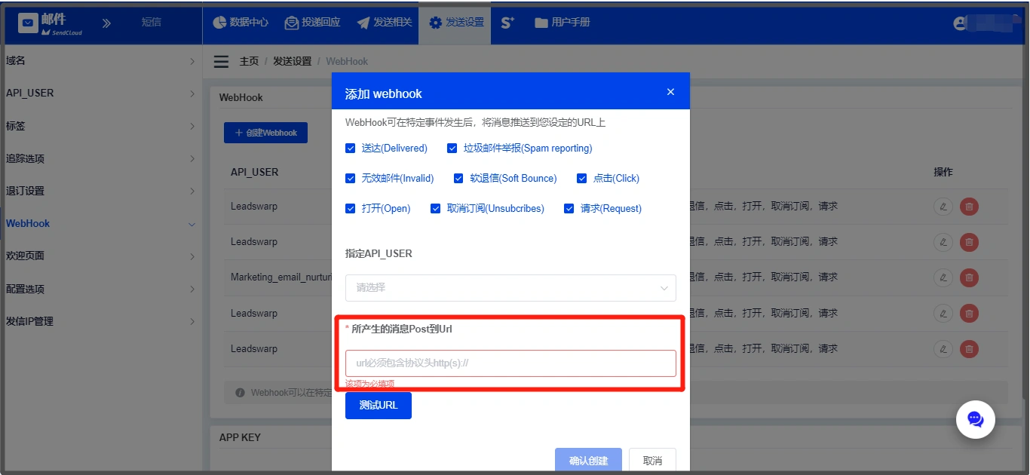Select the 发送设置 top menu tab
Viewport: 1030px width, 475px height.
click(456, 23)
